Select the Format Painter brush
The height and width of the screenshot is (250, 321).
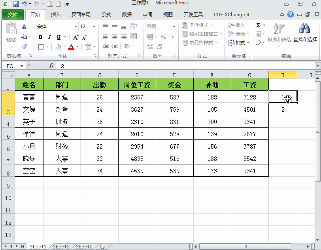(x=24, y=46)
